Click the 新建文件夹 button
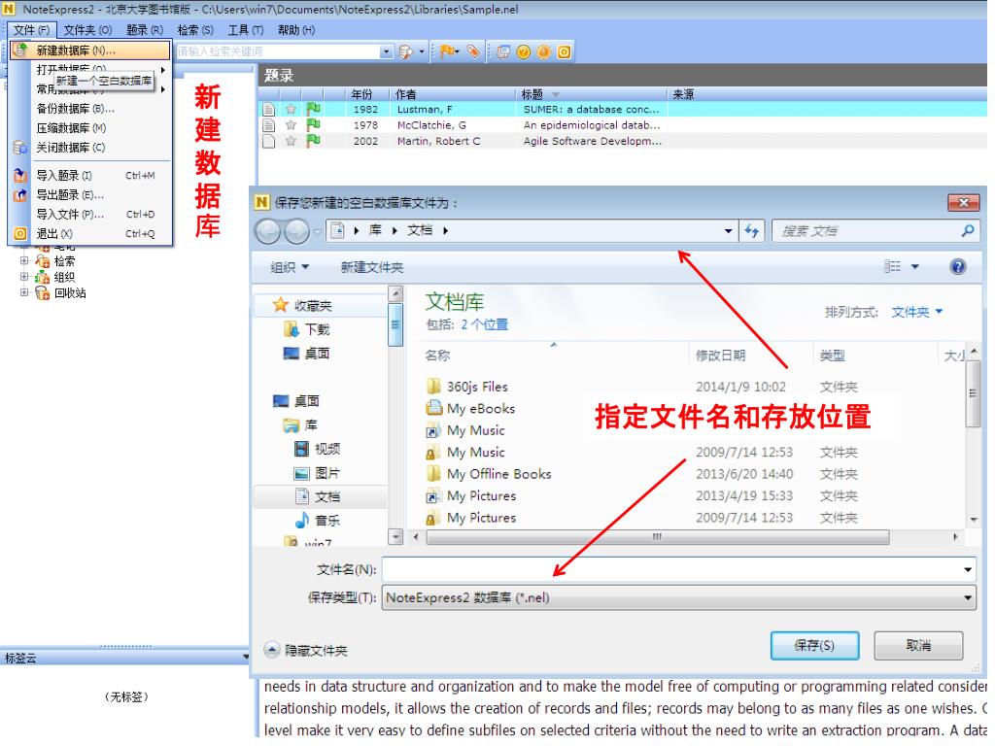 pos(372,268)
